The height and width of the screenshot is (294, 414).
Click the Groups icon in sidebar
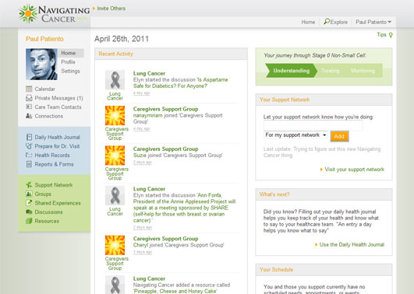point(29,194)
